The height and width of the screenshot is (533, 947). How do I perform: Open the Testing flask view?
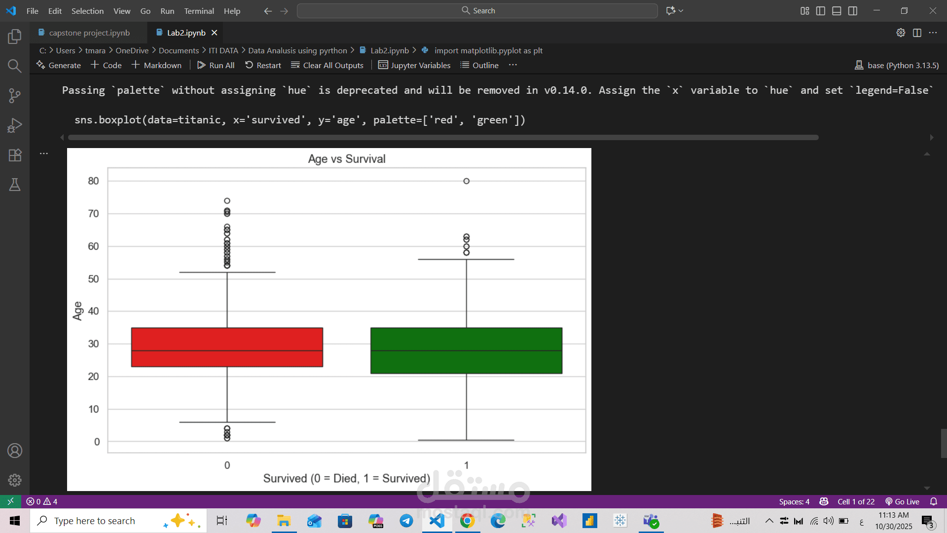point(15,185)
